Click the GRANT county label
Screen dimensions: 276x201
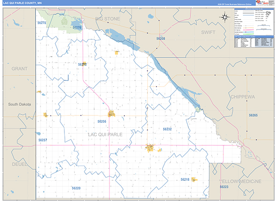click(20, 68)
